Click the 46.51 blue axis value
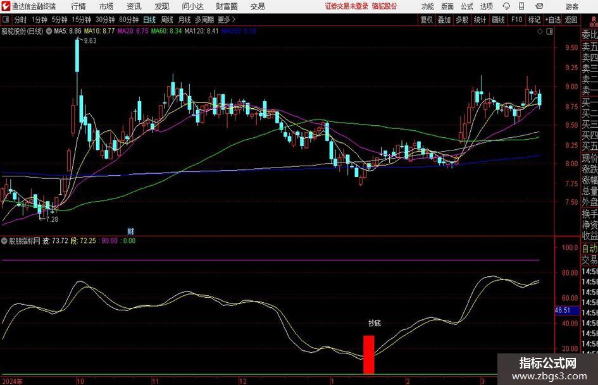The width and height of the screenshot is (598, 385). tap(563, 310)
